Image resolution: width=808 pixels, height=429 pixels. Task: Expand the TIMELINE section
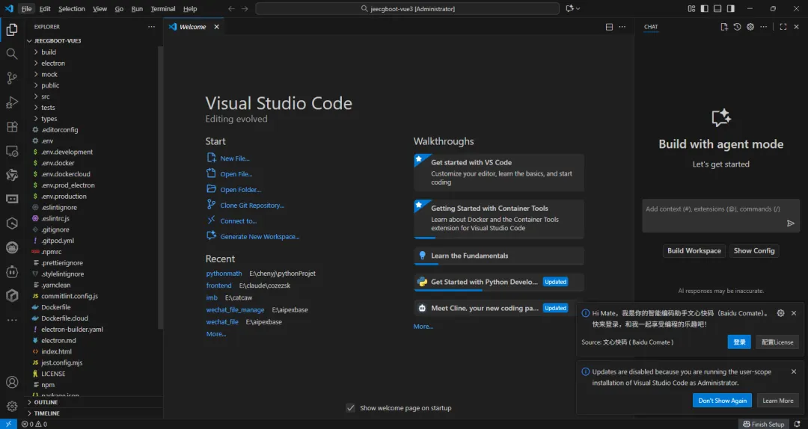[47, 413]
